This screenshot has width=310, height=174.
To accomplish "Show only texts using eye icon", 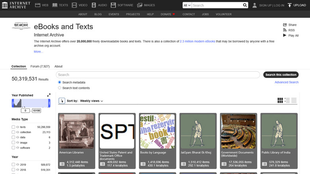I will (17, 127).
